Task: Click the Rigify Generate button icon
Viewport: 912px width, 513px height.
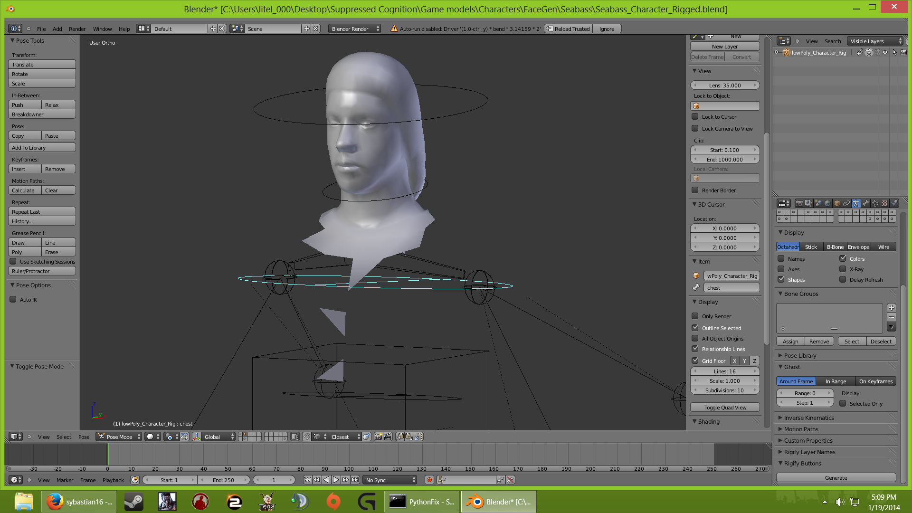Action: point(836,477)
